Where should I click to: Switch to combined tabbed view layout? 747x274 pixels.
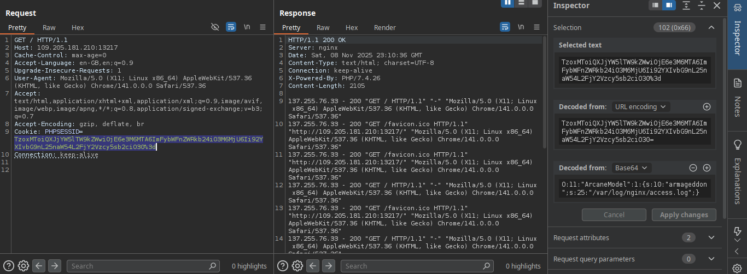click(x=535, y=3)
